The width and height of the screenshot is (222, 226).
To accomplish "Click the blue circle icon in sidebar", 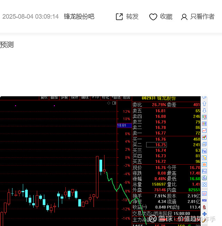I will [204, 185].
